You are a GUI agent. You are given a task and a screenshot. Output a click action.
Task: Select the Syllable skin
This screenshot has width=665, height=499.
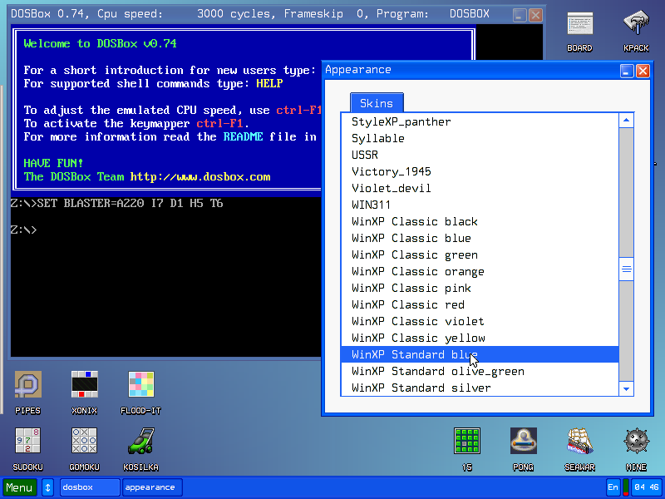(x=480, y=138)
